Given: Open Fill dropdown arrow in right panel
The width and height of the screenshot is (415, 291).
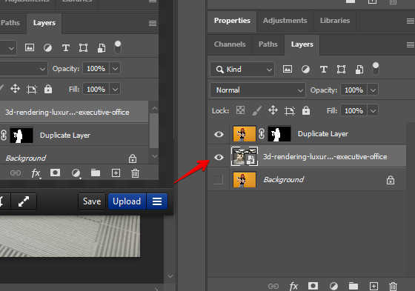Looking at the screenshot, I should [373, 110].
